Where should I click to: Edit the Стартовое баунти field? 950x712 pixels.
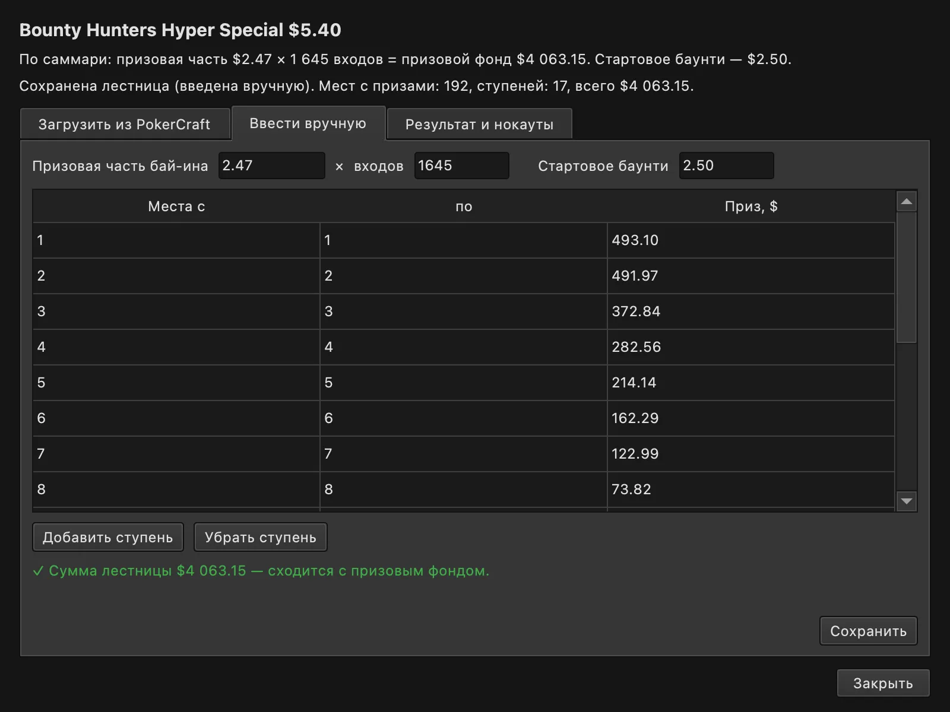coord(726,166)
